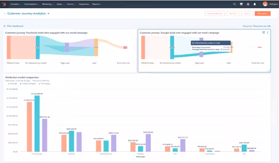Open the Reports menu
This screenshot has width=279, height=163.
[95, 4]
